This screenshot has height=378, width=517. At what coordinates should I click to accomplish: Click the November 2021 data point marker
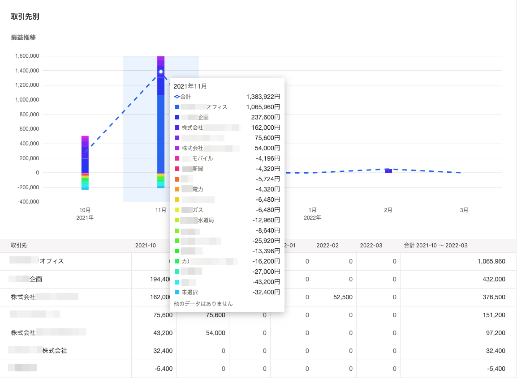tap(161, 72)
